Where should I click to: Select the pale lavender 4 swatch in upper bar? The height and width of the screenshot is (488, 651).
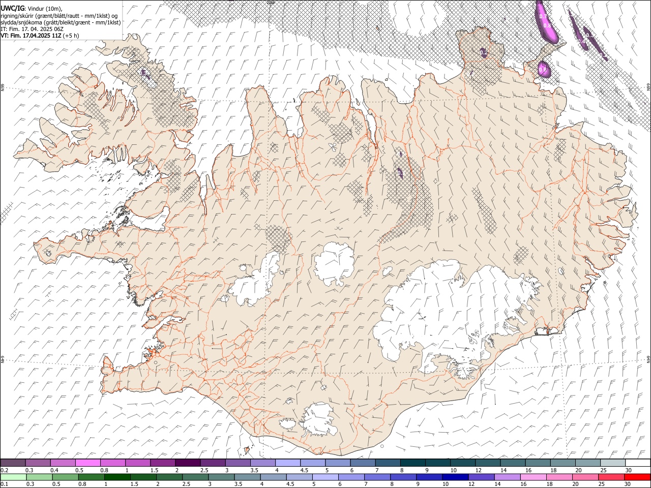click(x=288, y=463)
